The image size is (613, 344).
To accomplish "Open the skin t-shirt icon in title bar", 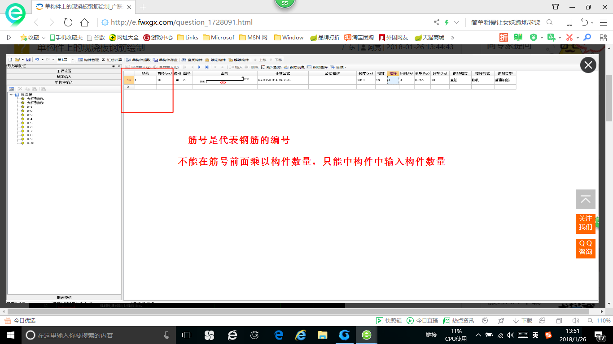I will [556, 7].
